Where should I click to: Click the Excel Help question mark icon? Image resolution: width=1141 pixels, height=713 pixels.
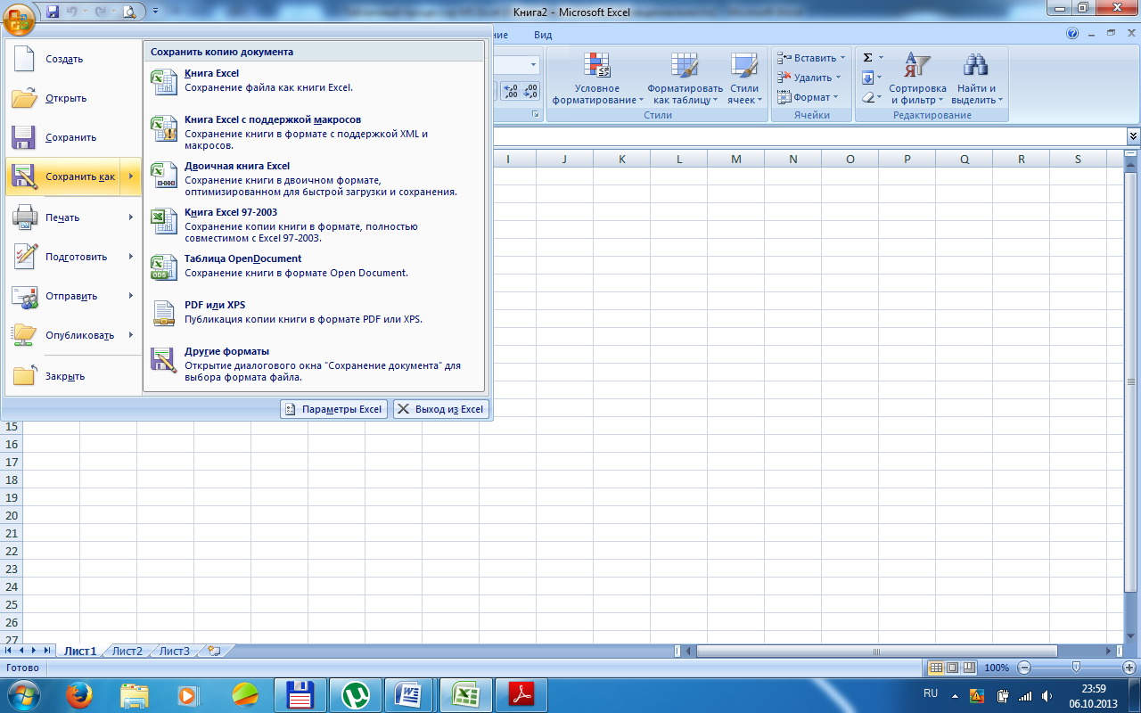click(x=1073, y=34)
